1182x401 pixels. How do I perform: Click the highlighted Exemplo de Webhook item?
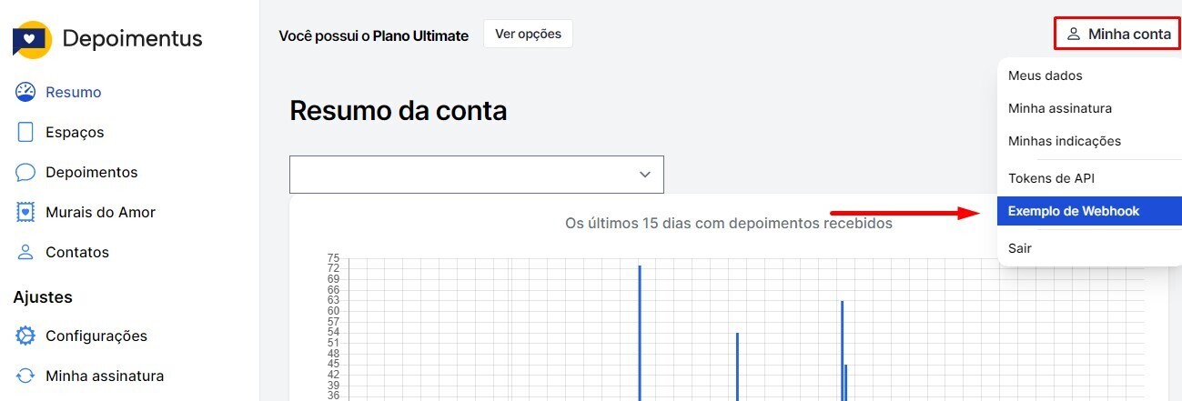coord(1074,211)
